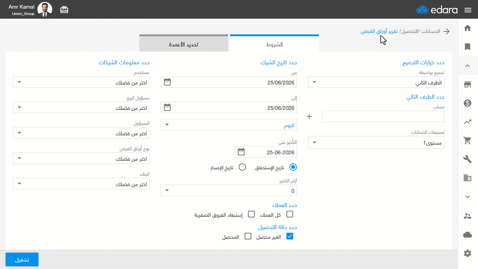
Task: Open the البنك dropdown
Action: pyautogui.click(x=81, y=184)
